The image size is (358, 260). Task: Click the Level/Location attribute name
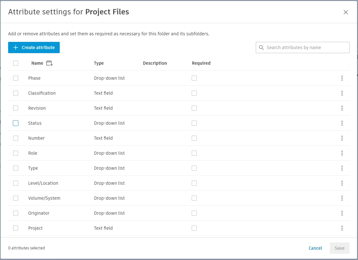(43, 183)
